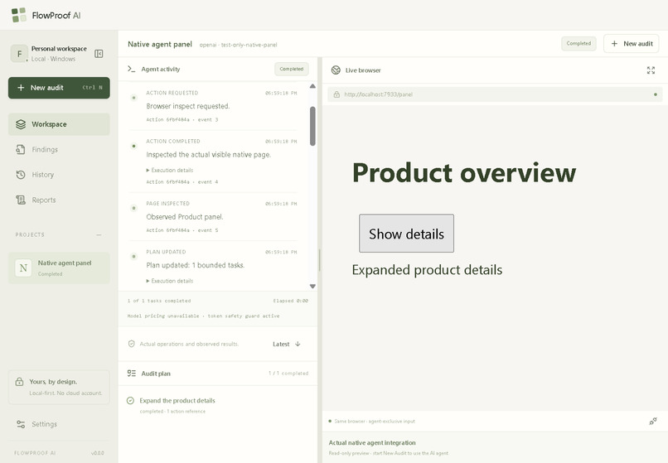The width and height of the screenshot is (668, 463).
Task: Select the Observed Product panel event
Action: [213, 217]
